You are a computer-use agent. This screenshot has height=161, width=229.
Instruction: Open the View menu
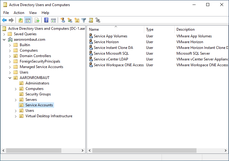[33, 13]
